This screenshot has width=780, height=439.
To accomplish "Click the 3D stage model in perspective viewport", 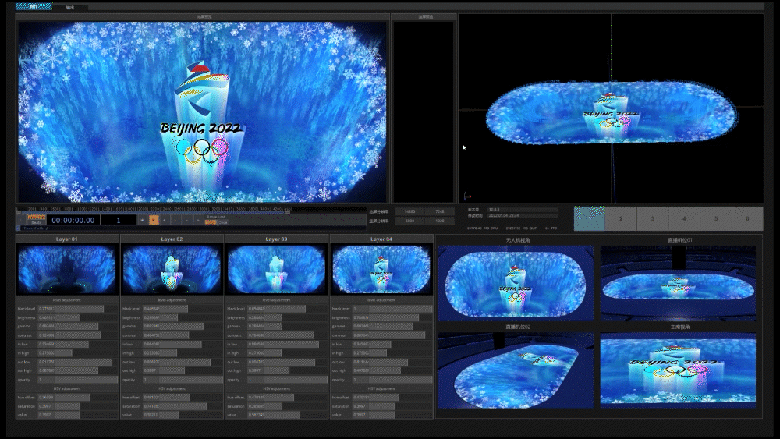I will [x=612, y=113].
